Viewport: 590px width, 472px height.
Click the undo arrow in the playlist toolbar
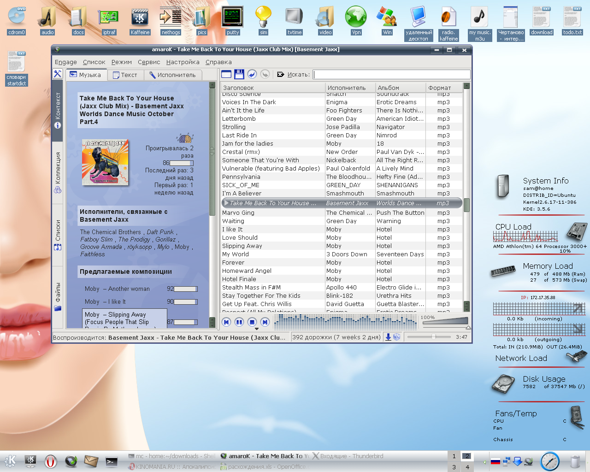tap(252, 74)
